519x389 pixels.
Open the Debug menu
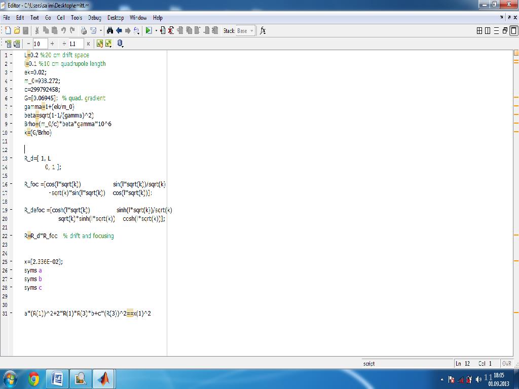coord(95,18)
